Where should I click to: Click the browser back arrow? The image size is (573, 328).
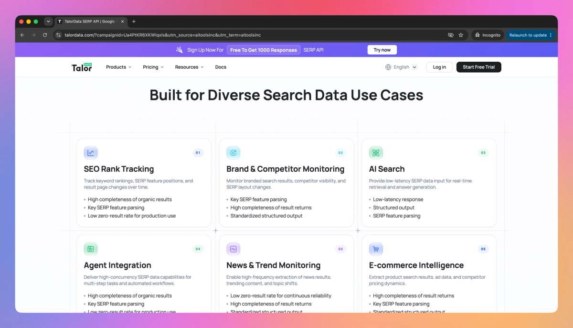22,35
